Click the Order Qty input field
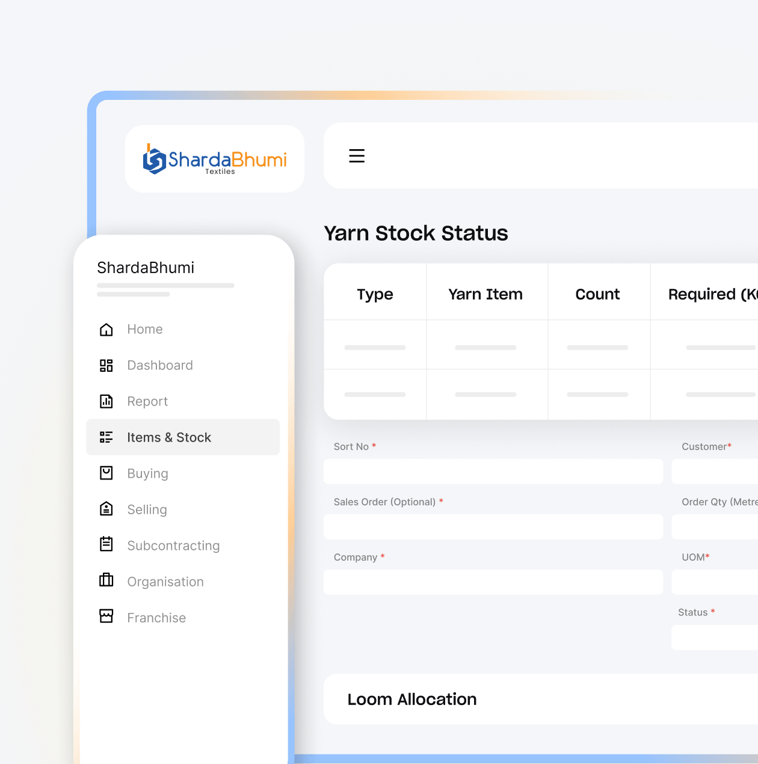This screenshot has height=764, width=758. 715,527
